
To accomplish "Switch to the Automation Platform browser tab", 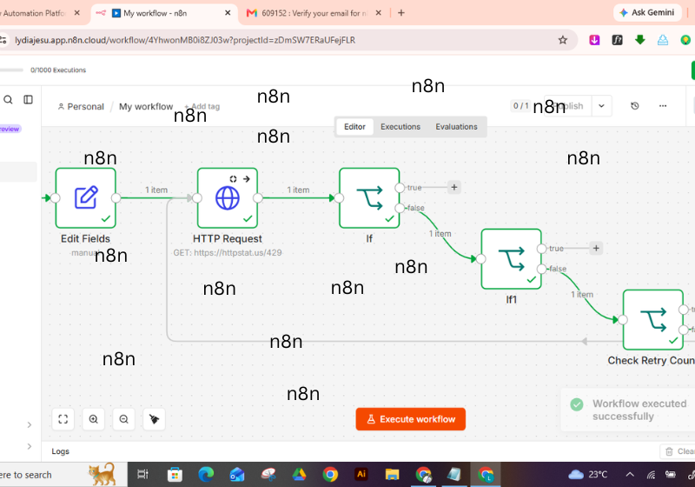I will pyautogui.click(x=37, y=13).
